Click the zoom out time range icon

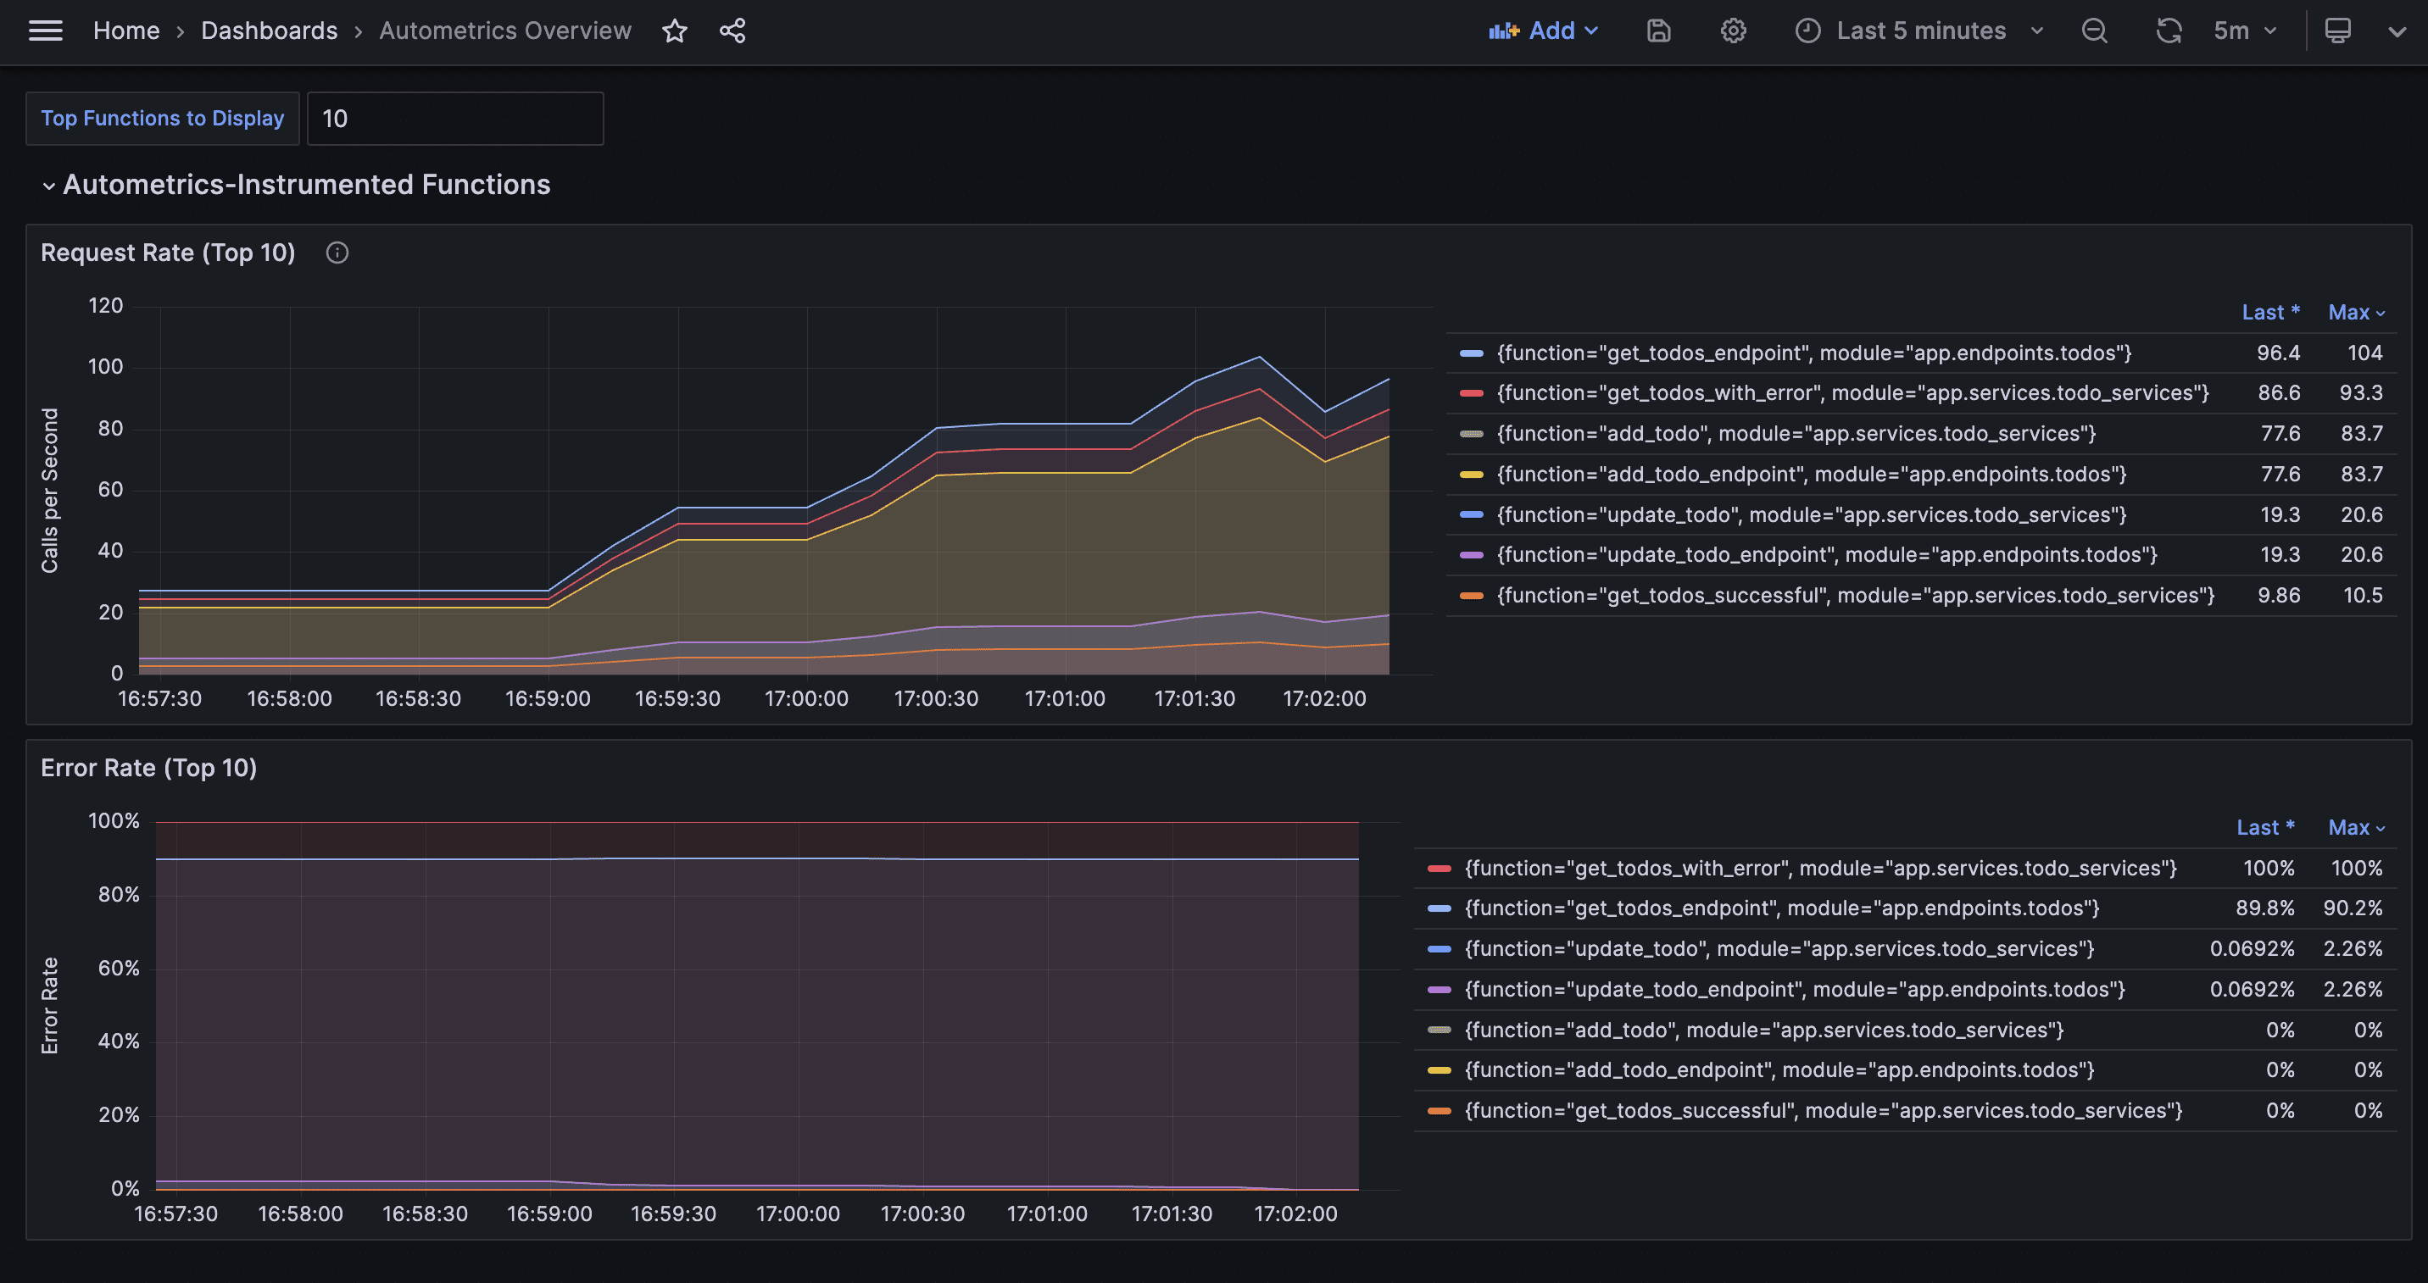2094,31
